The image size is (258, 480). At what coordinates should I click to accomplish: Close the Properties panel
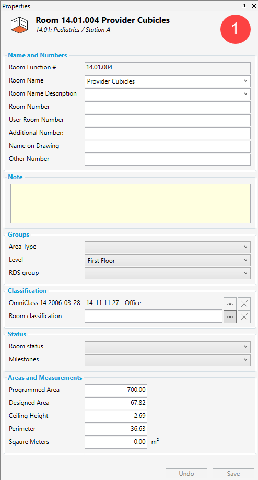click(x=254, y=6)
